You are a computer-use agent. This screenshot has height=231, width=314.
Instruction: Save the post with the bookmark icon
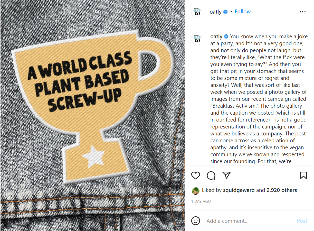[x=303, y=175]
